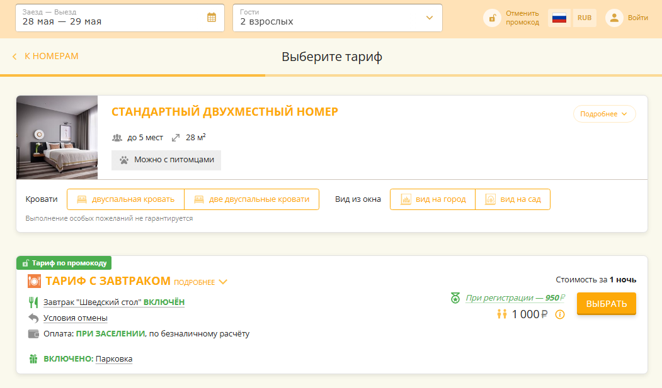Click the 1 000 ₽ price text
The image size is (662, 388).
tap(530, 314)
